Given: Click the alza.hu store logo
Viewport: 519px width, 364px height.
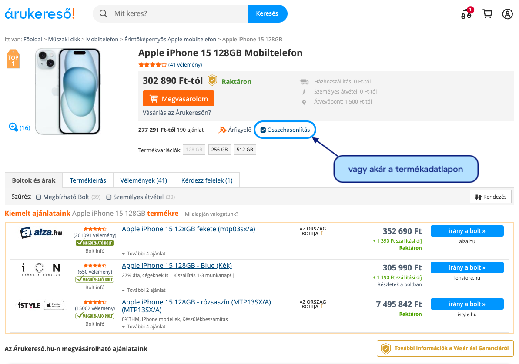Looking at the screenshot, I should 41,232.
